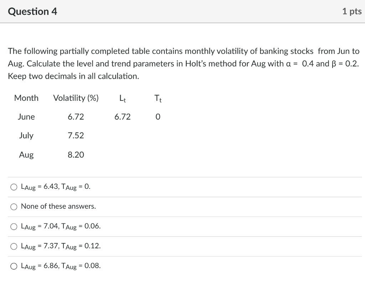Click the Question 4 header
This screenshot has width=365, height=285.
click(32, 11)
